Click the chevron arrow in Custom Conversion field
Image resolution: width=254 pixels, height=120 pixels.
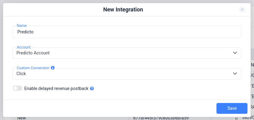pos(235,74)
